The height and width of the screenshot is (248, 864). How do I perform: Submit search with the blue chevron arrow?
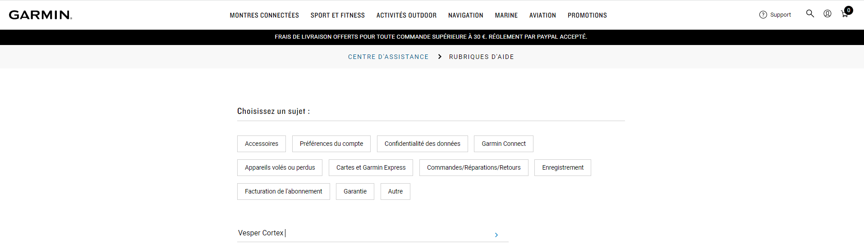496,235
